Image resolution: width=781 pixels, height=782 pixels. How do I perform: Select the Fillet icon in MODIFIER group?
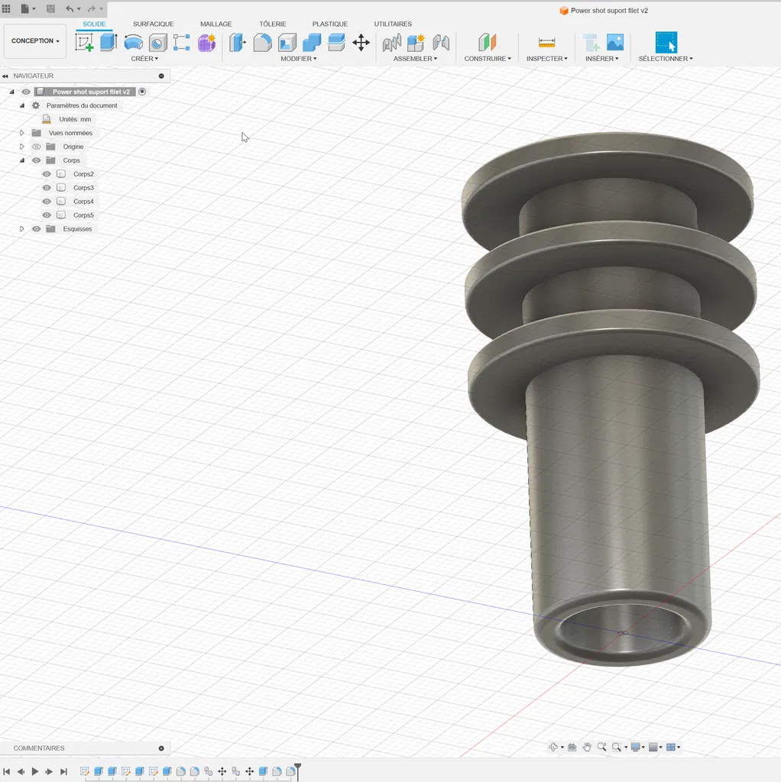(262, 43)
